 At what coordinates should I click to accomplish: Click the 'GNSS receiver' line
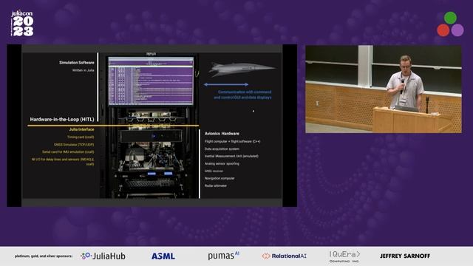click(214, 171)
